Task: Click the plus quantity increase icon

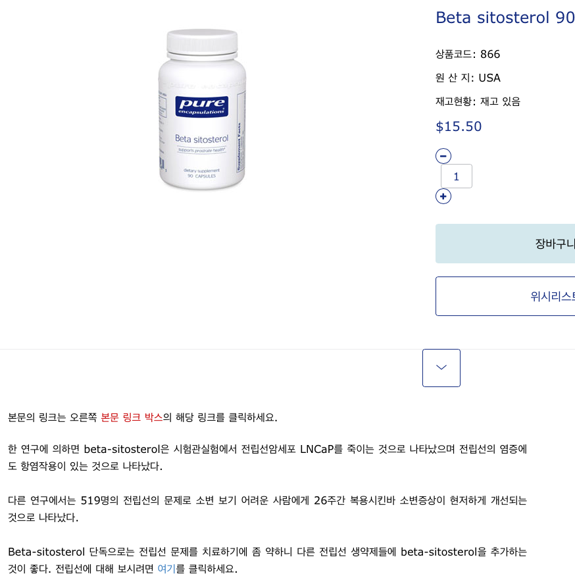Action: (443, 196)
